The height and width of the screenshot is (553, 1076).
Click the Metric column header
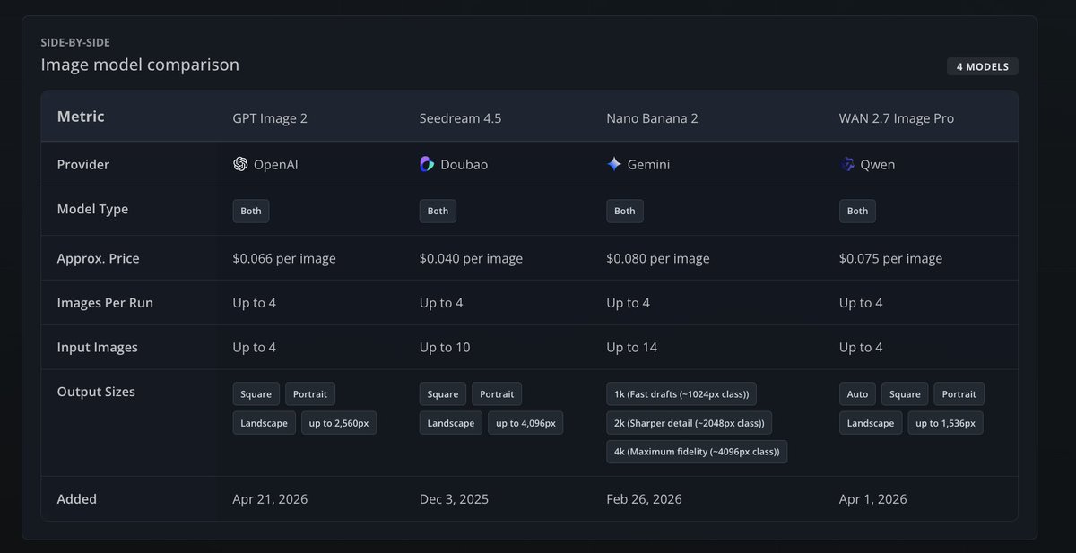click(81, 117)
